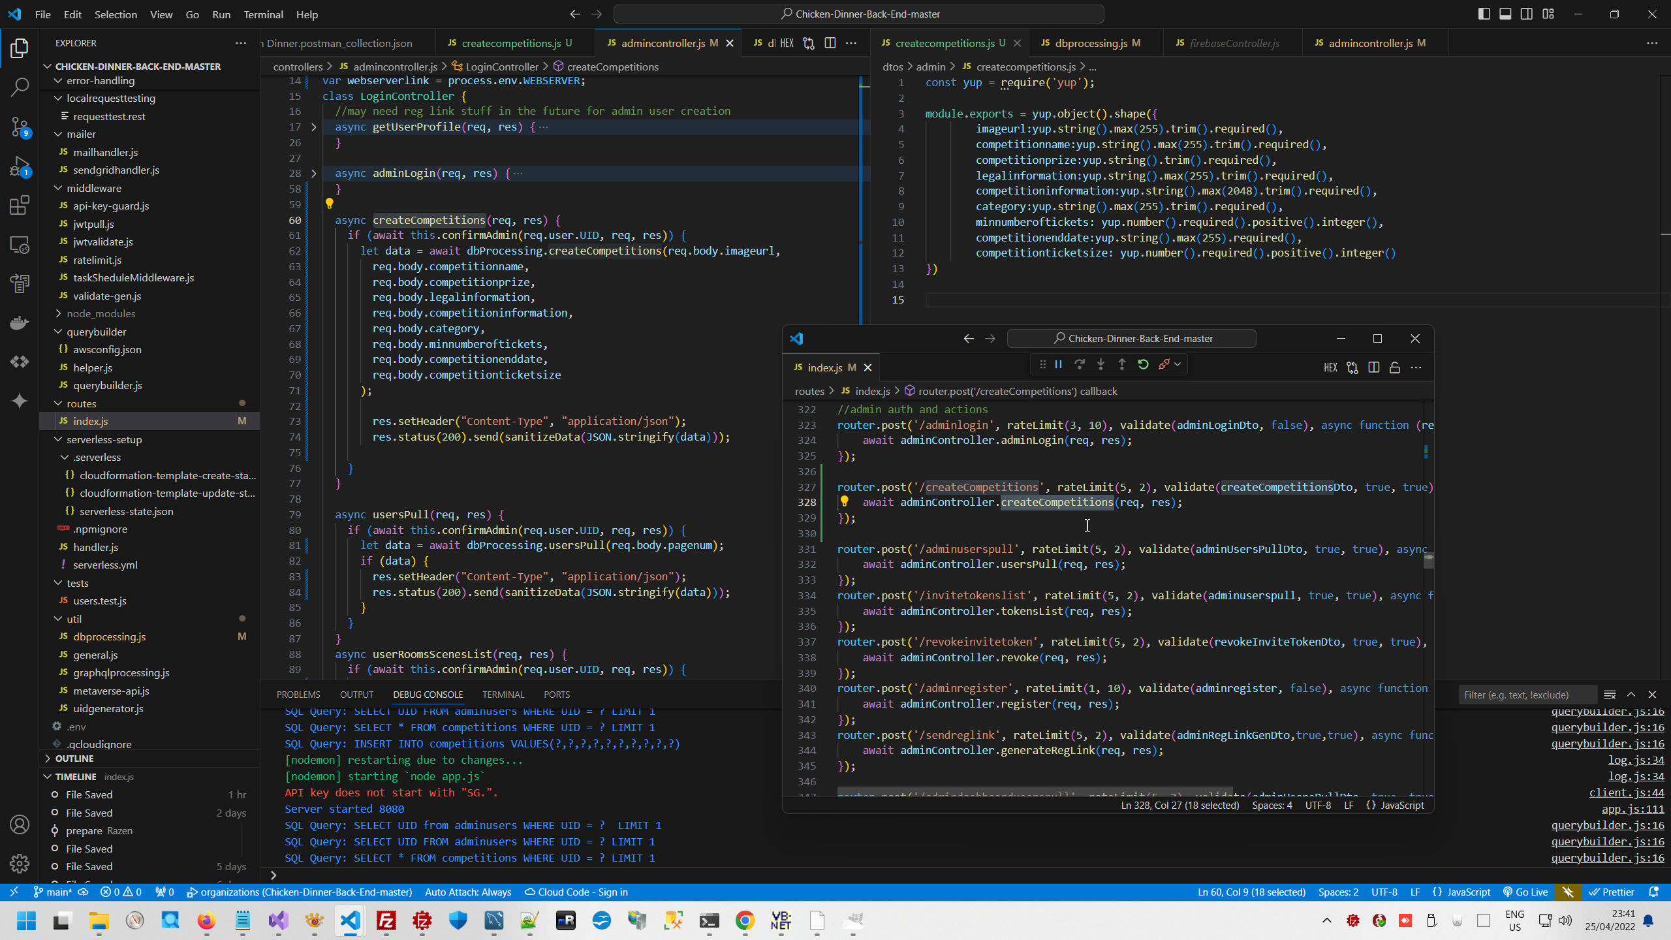Expand the OUTLINE section

(x=74, y=759)
